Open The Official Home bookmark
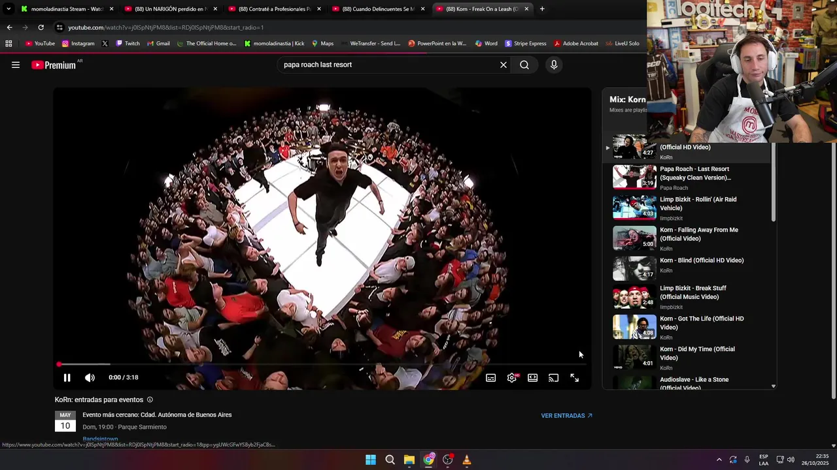The height and width of the screenshot is (470, 837). point(207,43)
